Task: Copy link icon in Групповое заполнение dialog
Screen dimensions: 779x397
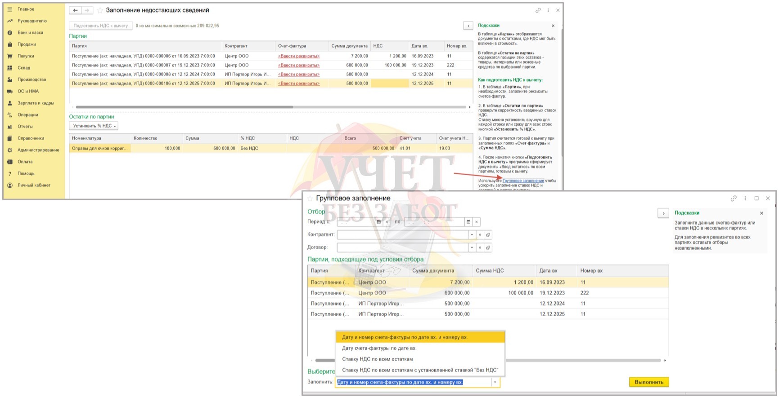Action: [734, 198]
